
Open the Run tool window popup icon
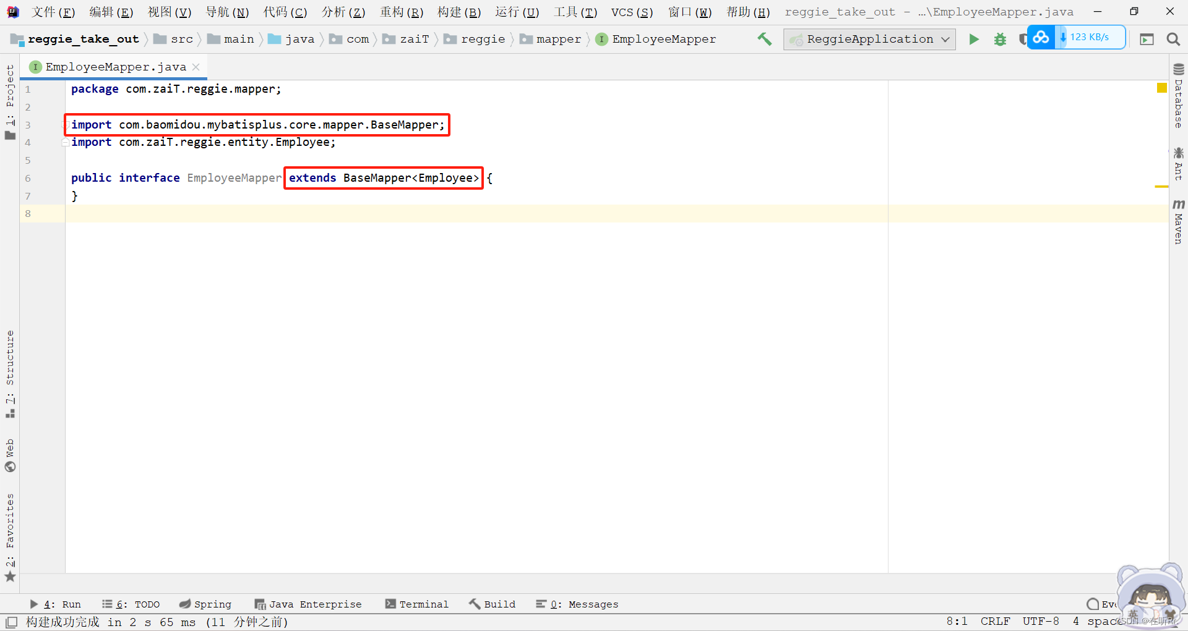[1148, 39]
